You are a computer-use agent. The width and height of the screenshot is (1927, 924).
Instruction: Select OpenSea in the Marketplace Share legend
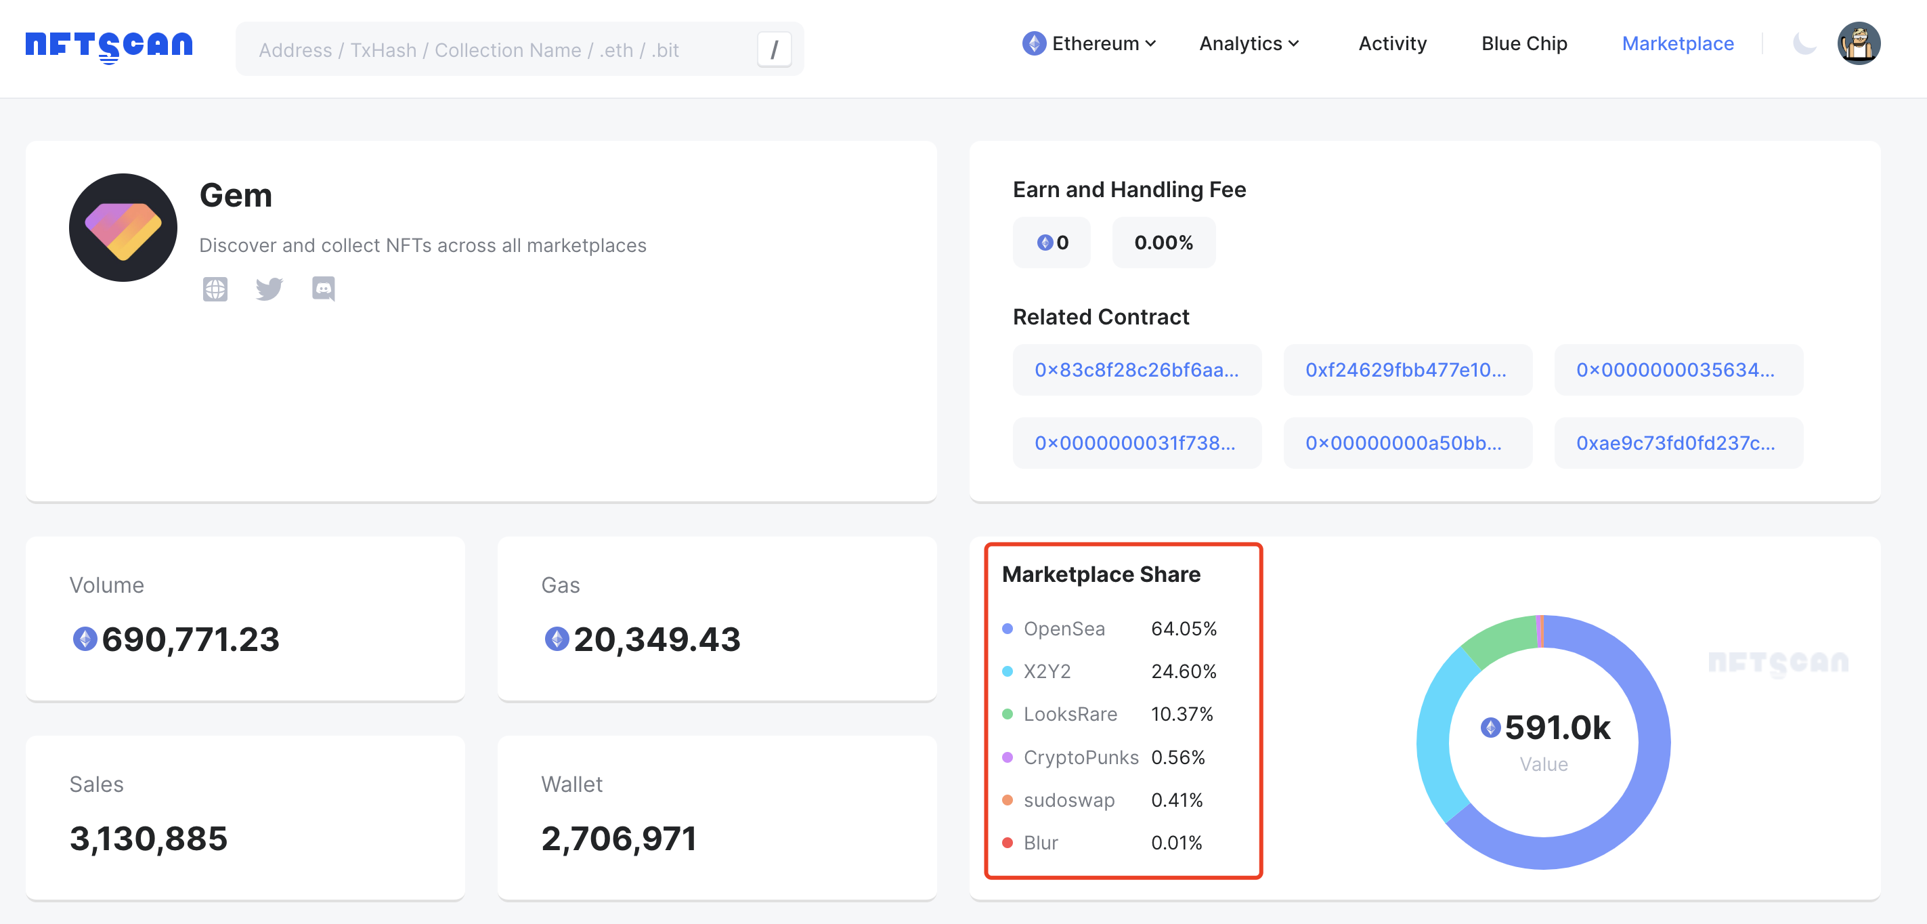click(1064, 629)
